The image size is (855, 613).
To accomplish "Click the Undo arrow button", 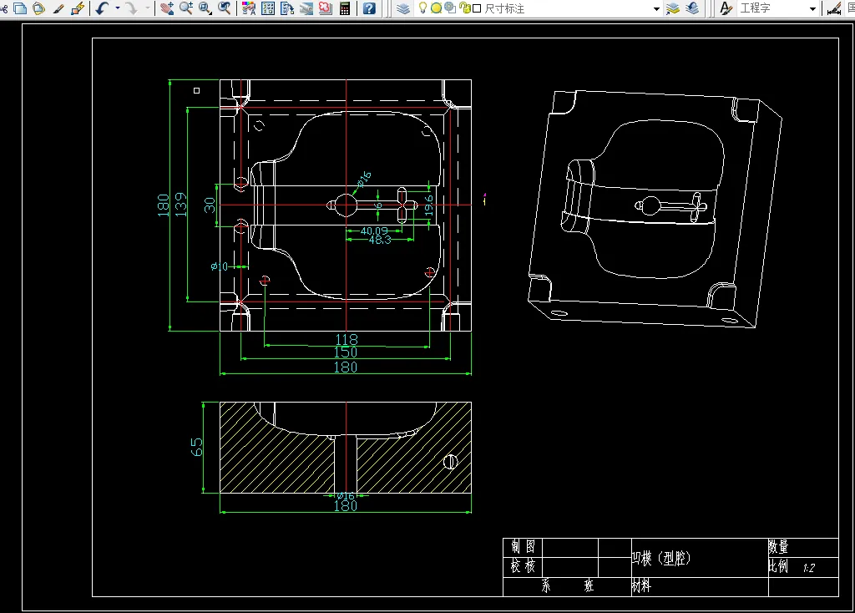I will point(102,8).
